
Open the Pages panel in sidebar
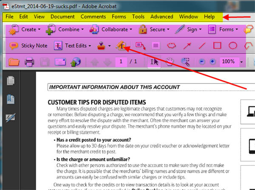11,81
